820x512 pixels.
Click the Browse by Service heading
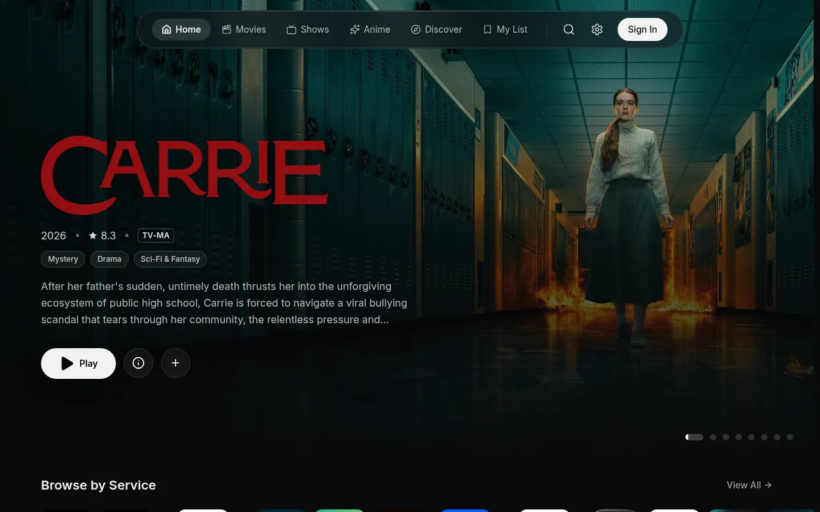[99, 485]
